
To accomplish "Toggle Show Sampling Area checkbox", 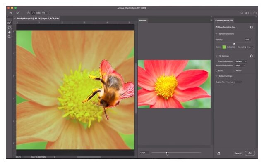I will point(216,27).
